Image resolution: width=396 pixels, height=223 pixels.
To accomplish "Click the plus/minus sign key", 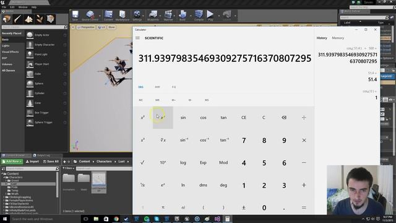I will coord(244,208).
